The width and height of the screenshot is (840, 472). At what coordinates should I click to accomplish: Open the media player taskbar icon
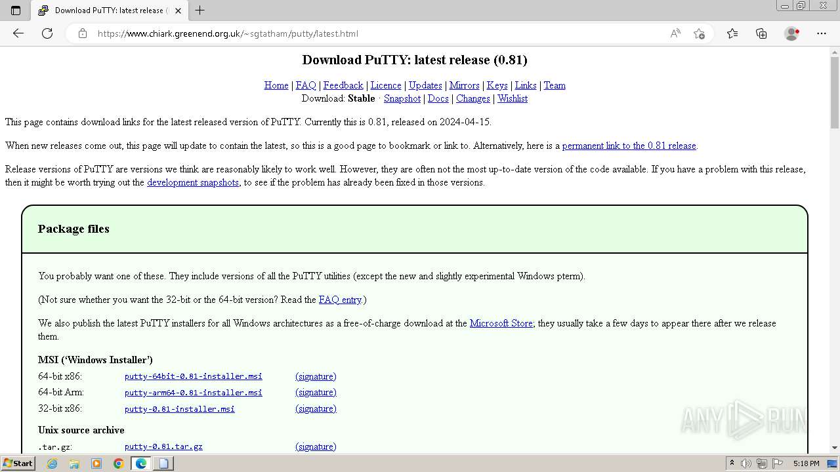click(x=96, y=463)
